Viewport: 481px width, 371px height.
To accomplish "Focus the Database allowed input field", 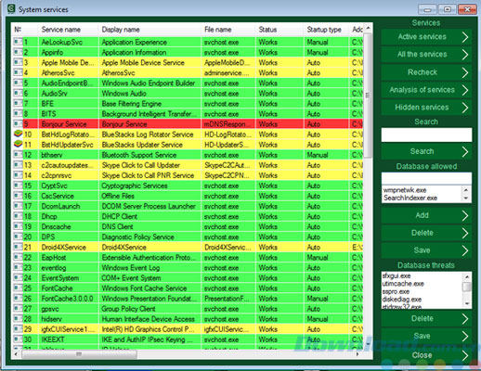I will pos(426,178).
